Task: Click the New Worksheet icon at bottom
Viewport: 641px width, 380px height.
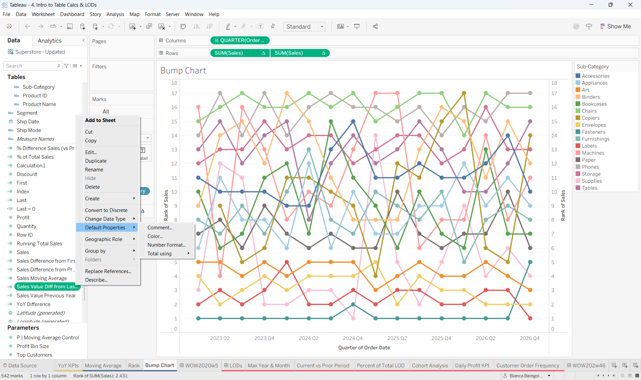Action: coord(614,365)
